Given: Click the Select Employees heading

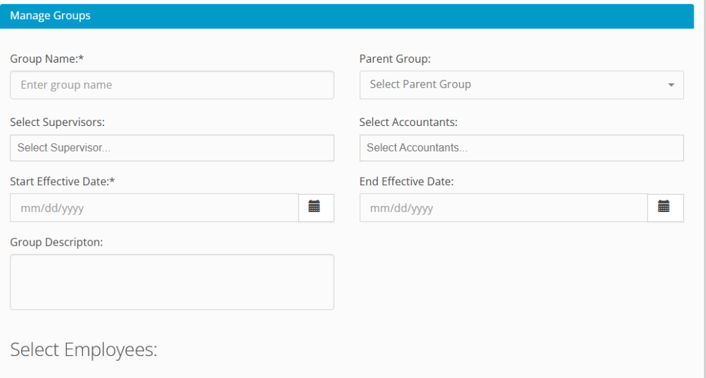Looking at the screenshot, I should pyautogui.click(x=83, y=350).
